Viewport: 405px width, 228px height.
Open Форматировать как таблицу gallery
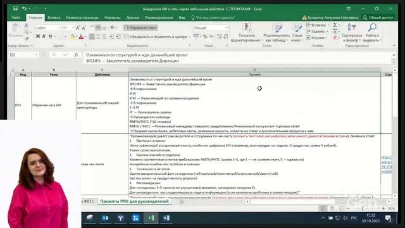(x=276, y=32)
